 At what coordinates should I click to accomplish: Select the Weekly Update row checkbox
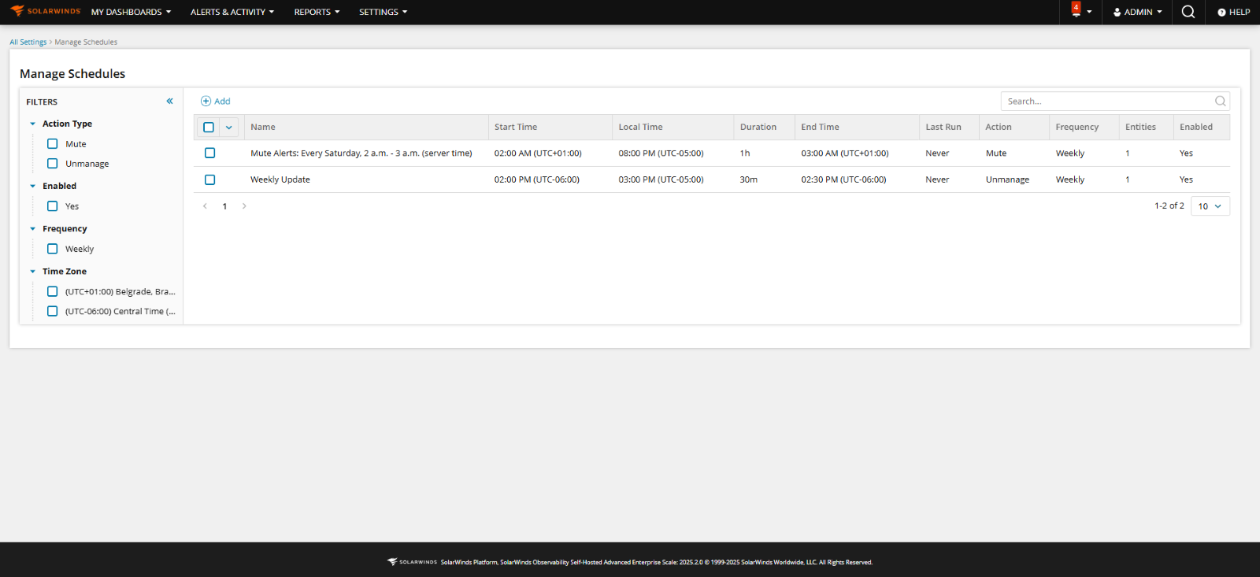[209, 179]
